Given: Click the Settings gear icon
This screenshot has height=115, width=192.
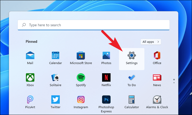Looking at the screenshot, I should click(x=132, y=55).
